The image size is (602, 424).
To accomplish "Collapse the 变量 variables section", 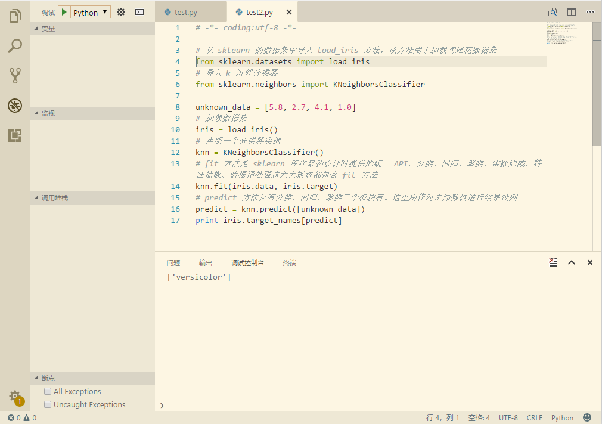I will pyautogui.click(x=92, y=29).
